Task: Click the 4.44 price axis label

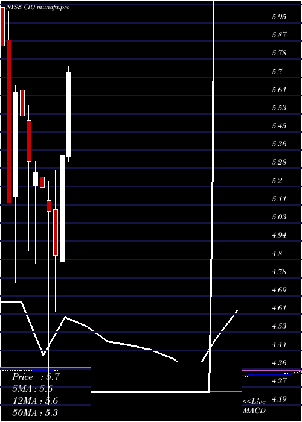Action: tap(279, 344)
